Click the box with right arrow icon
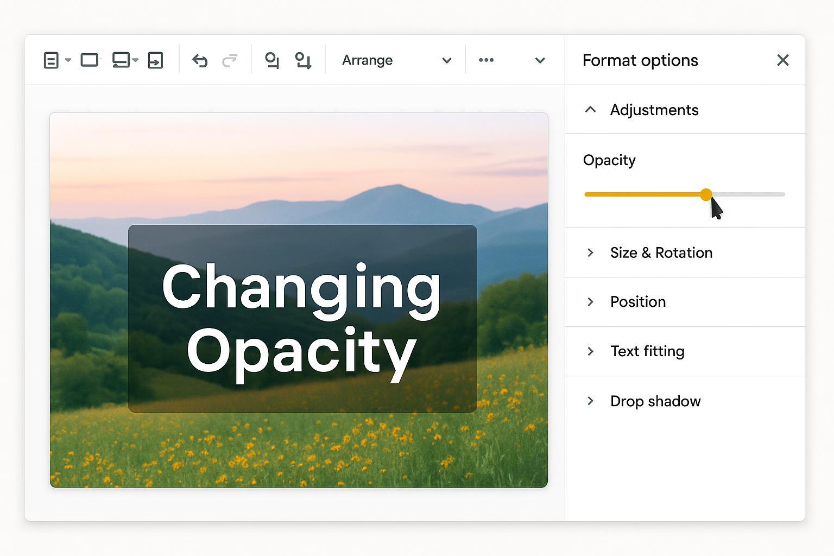This screenshot has height=556, width=834. tap(156, 60)
